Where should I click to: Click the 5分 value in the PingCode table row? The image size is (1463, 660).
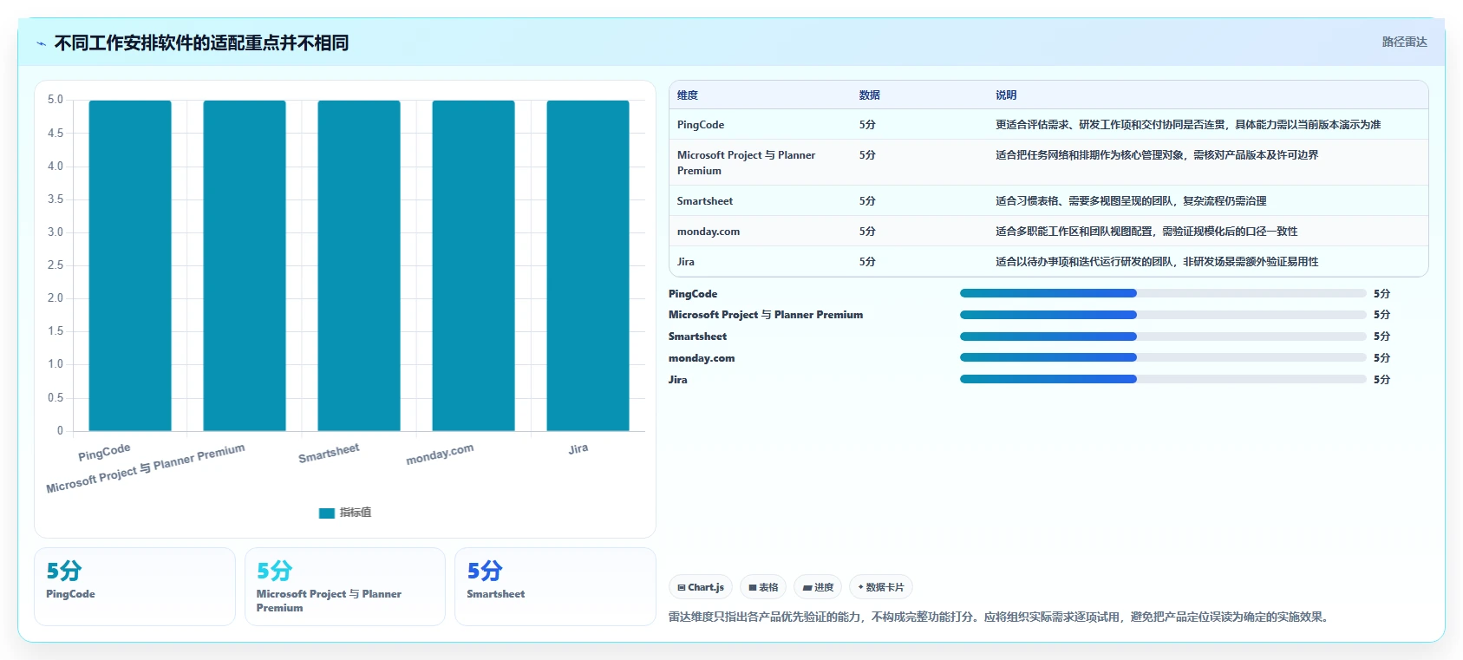(867, 125)
